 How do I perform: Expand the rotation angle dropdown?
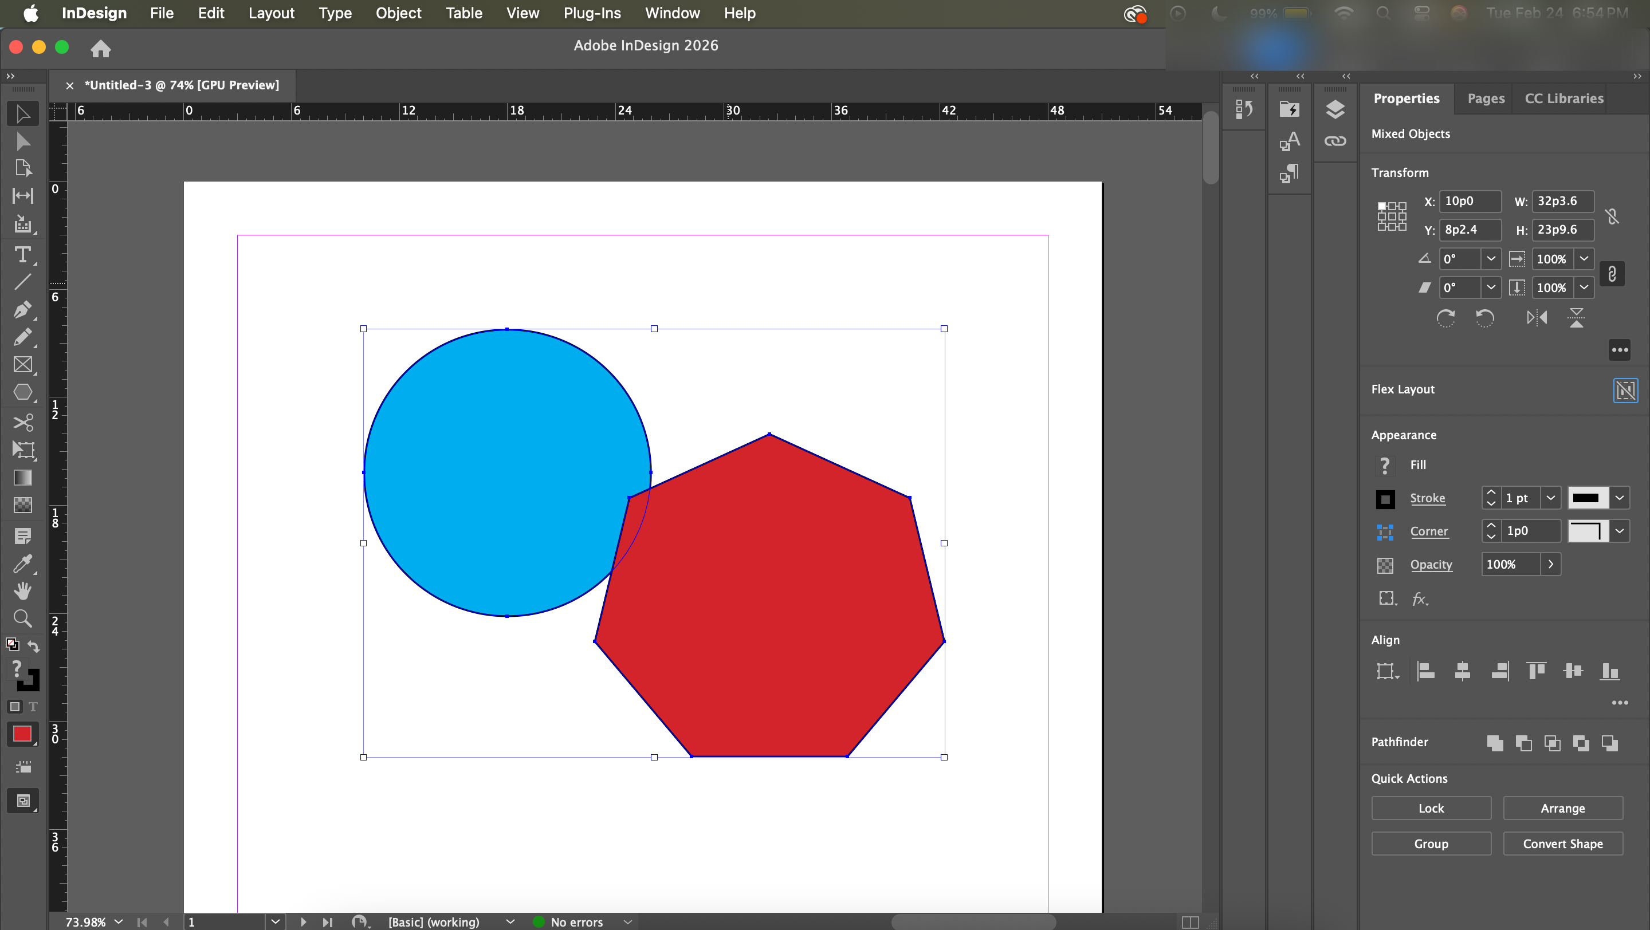[x=1491, y=259]
